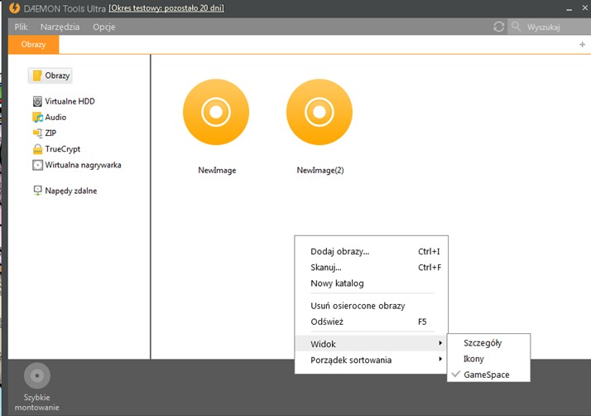Close the DAEMON Tools Ultra window
The height and width of the screenshot is (416, 591).
pos(585,7)
